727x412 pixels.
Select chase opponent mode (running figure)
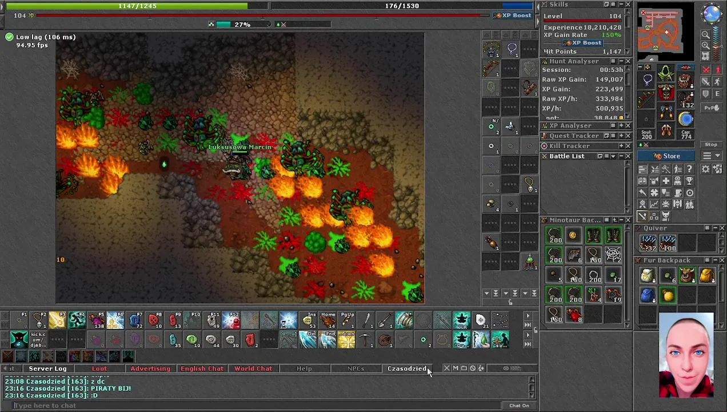tap(718, 82)
